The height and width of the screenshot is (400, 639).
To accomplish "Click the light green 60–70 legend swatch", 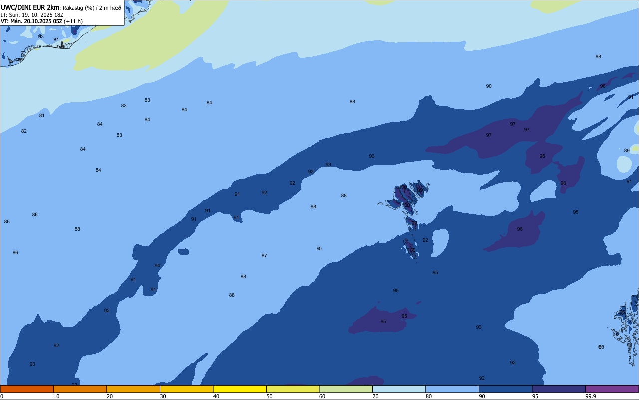I will (x=346, y=389).
